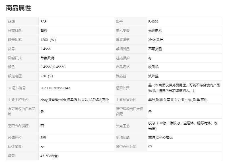The width and height of the screenshot is (229, 164).
Task: Select the 单集风嘴 nozzle style value
Action: 47,58
